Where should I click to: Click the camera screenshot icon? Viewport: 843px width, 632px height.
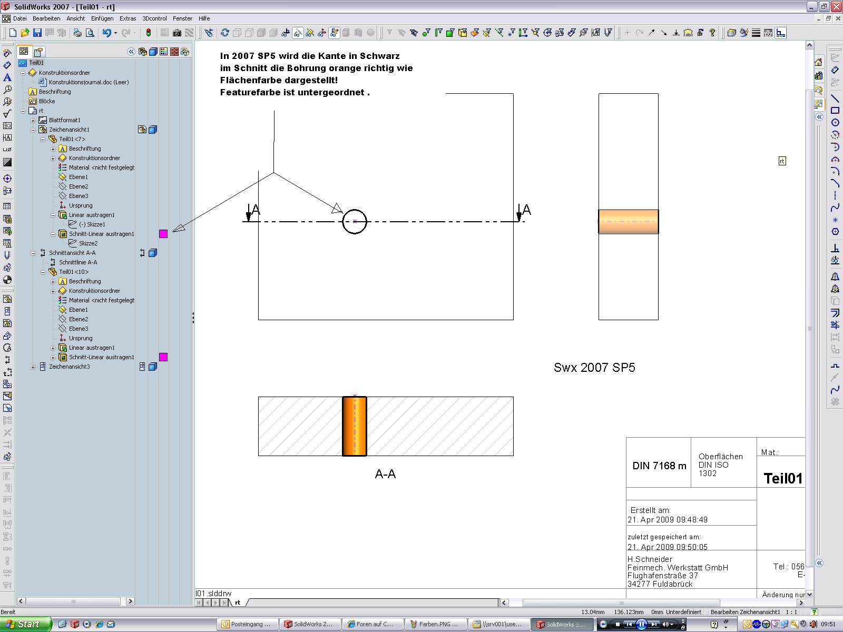click(x=177, y=33)
